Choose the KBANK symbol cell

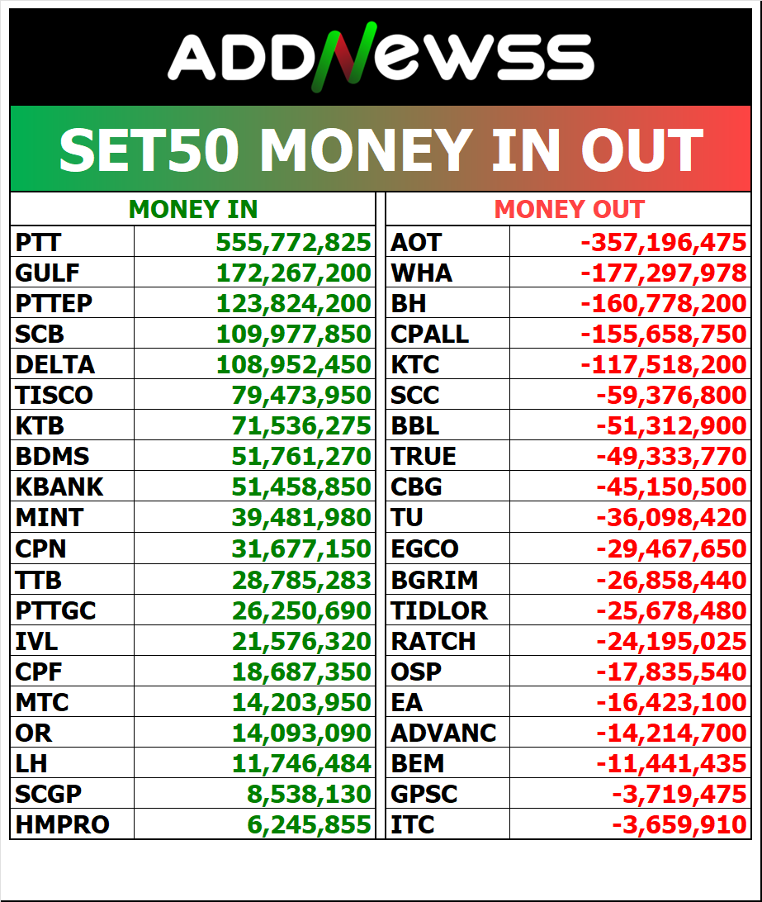pyautogui.click(x=59, y=487)
